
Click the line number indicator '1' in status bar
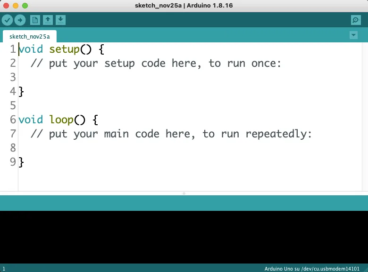click(x=4, y=269)
